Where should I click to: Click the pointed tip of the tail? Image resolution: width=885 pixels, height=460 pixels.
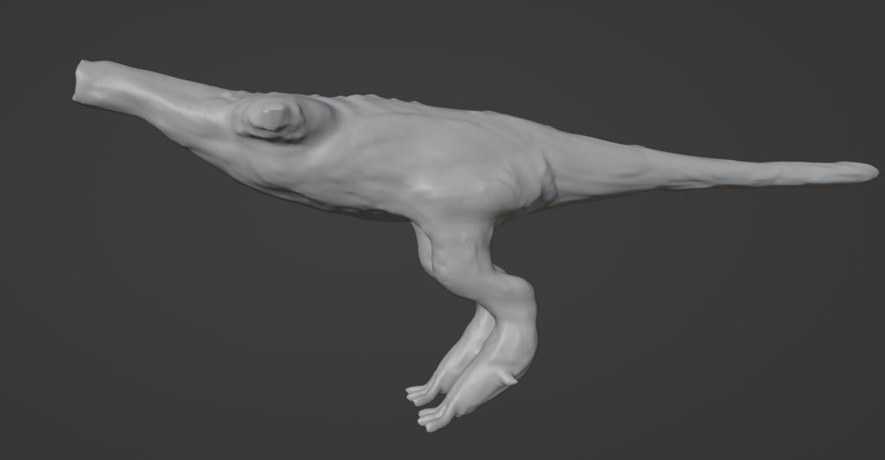pos(871,170)
